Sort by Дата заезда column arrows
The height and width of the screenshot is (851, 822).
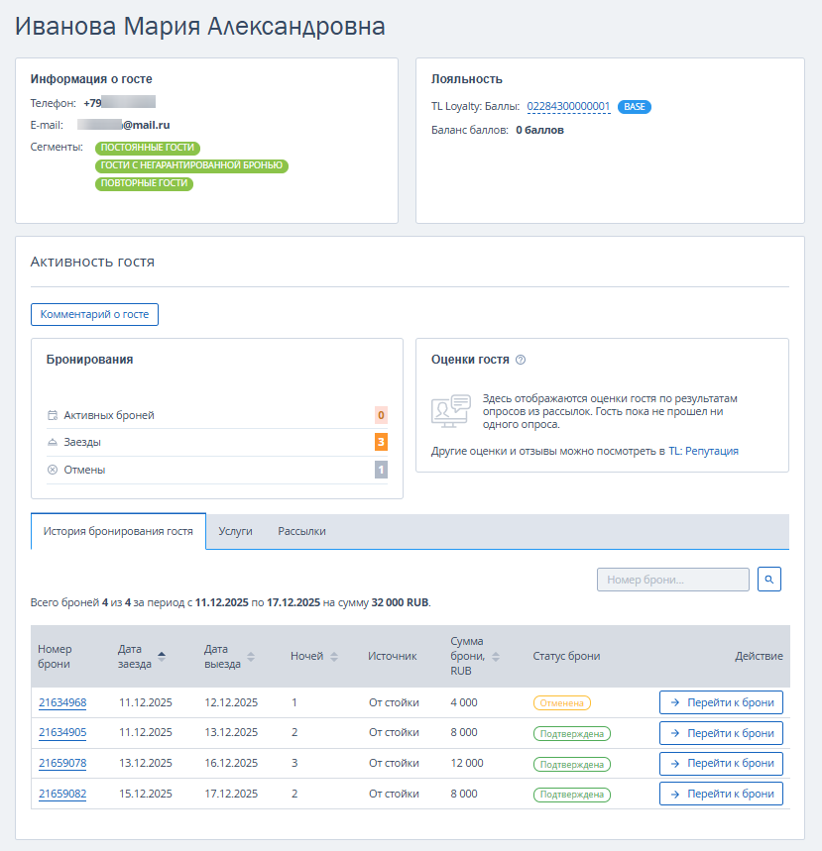tap(162, 656)
